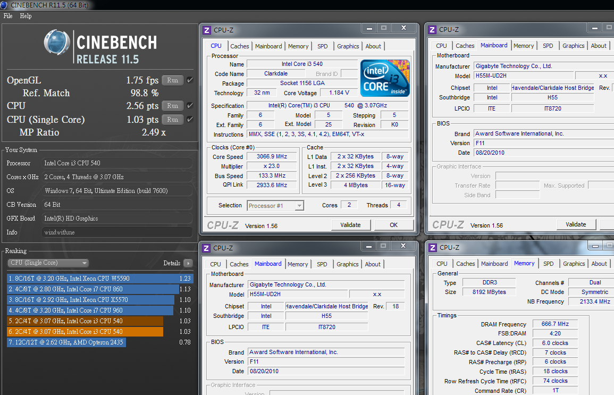Switch to Mainboard tab in top-left CPU-Z window
Viewport: 614px width, 395px height.
(x=268, y=46)
